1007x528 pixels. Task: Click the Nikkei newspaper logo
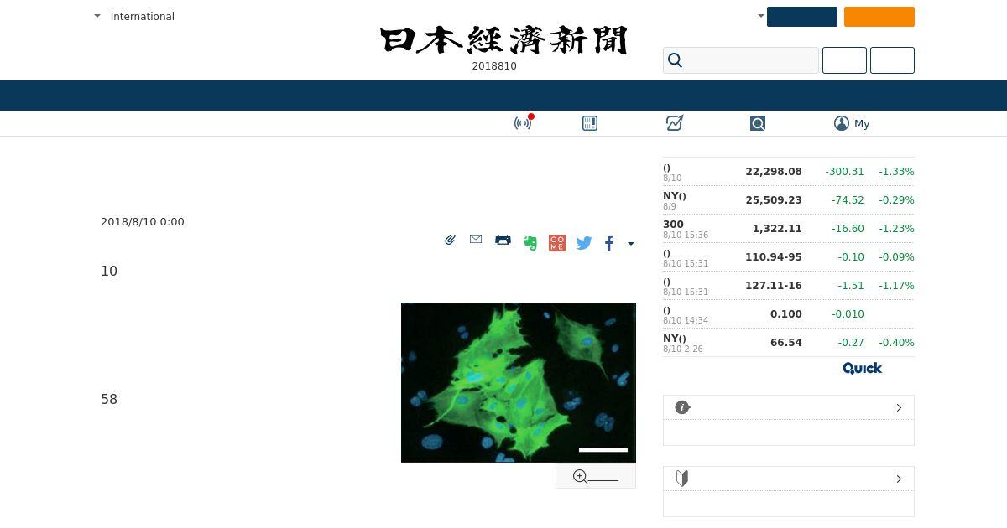click(x=503, y=40)
